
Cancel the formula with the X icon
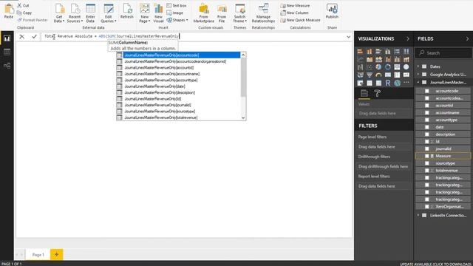pyautogui.click(x=21, y=36)
